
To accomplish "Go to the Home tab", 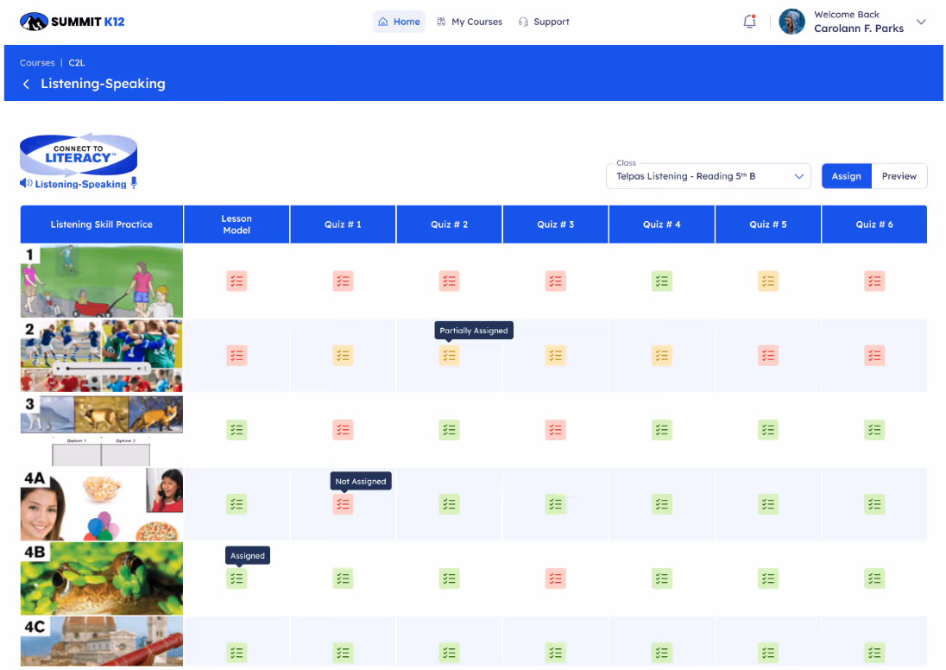I will point(399,22).
